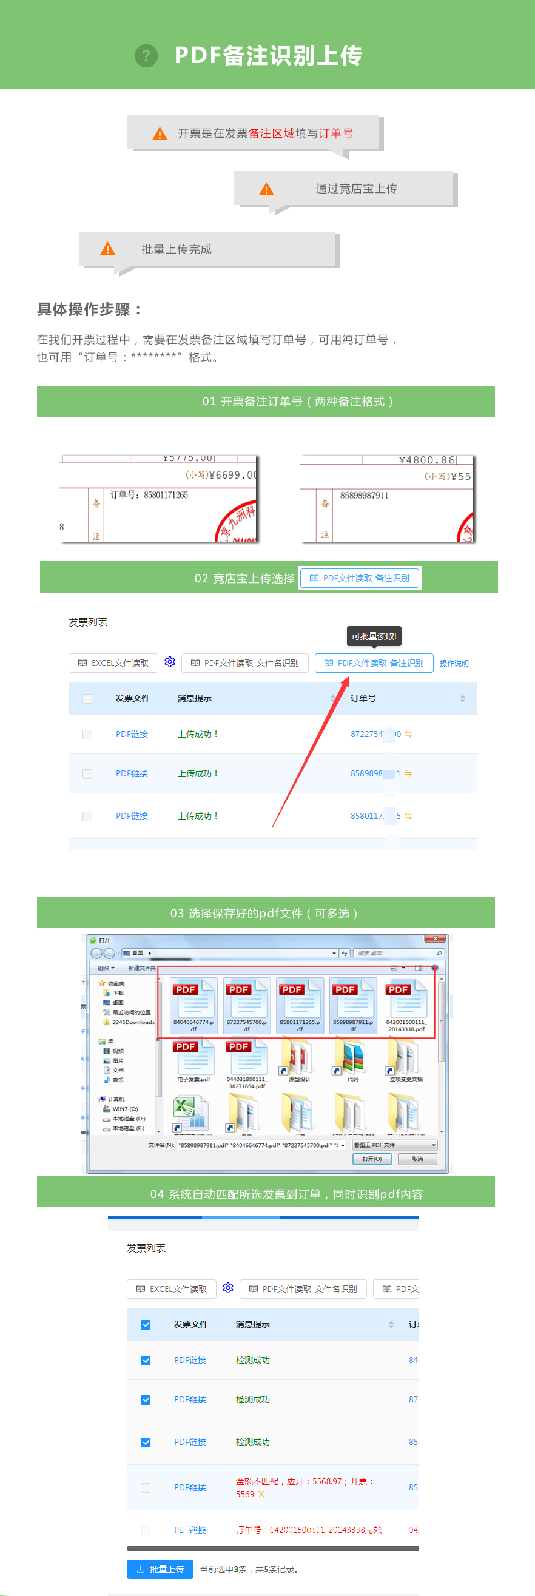Expand the 组织 dropdown menu in file dialog
Screen dimensions: 535x1596
coord(106,968)
